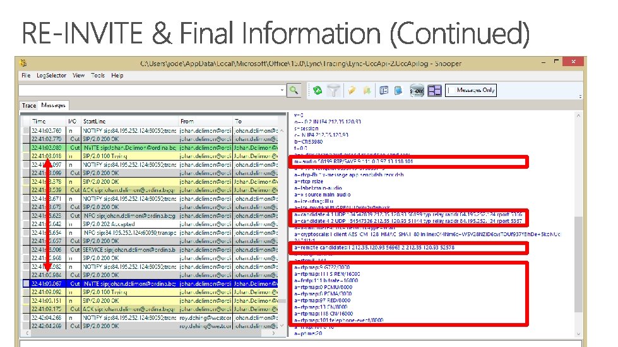Select the 200 OK row at 22:41:02.770
The height and width of the screenshot is (347, 618).
150,139
